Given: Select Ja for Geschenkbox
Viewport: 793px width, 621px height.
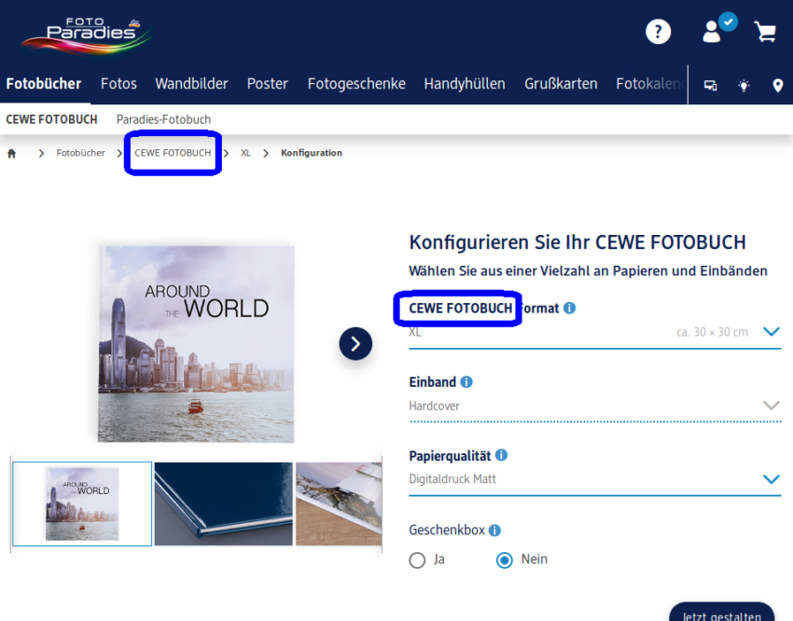Looking at the screenshot, I should click(417, 559).
